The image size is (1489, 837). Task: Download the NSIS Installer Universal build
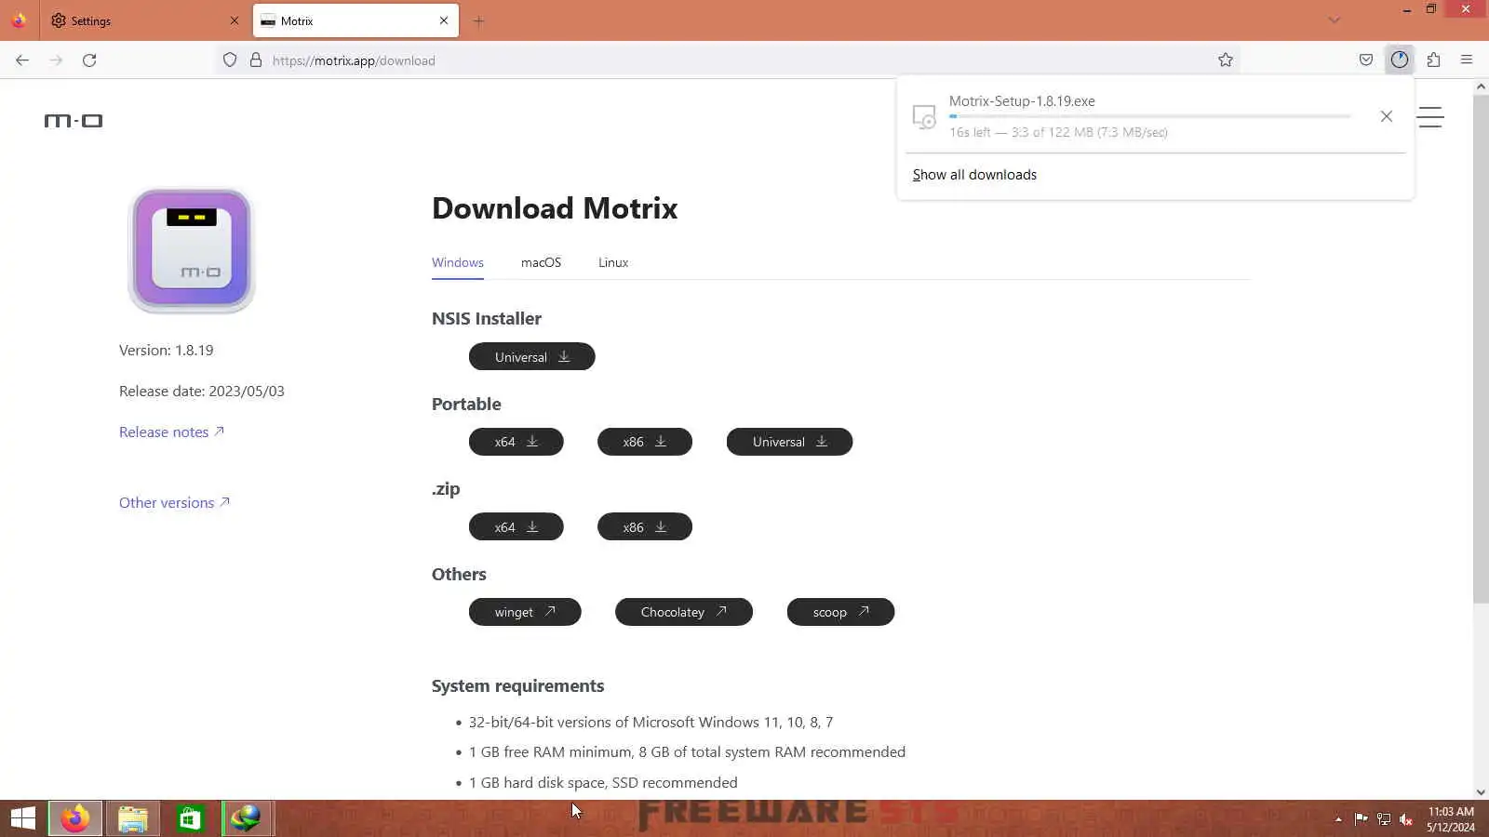tap(532, 357)
